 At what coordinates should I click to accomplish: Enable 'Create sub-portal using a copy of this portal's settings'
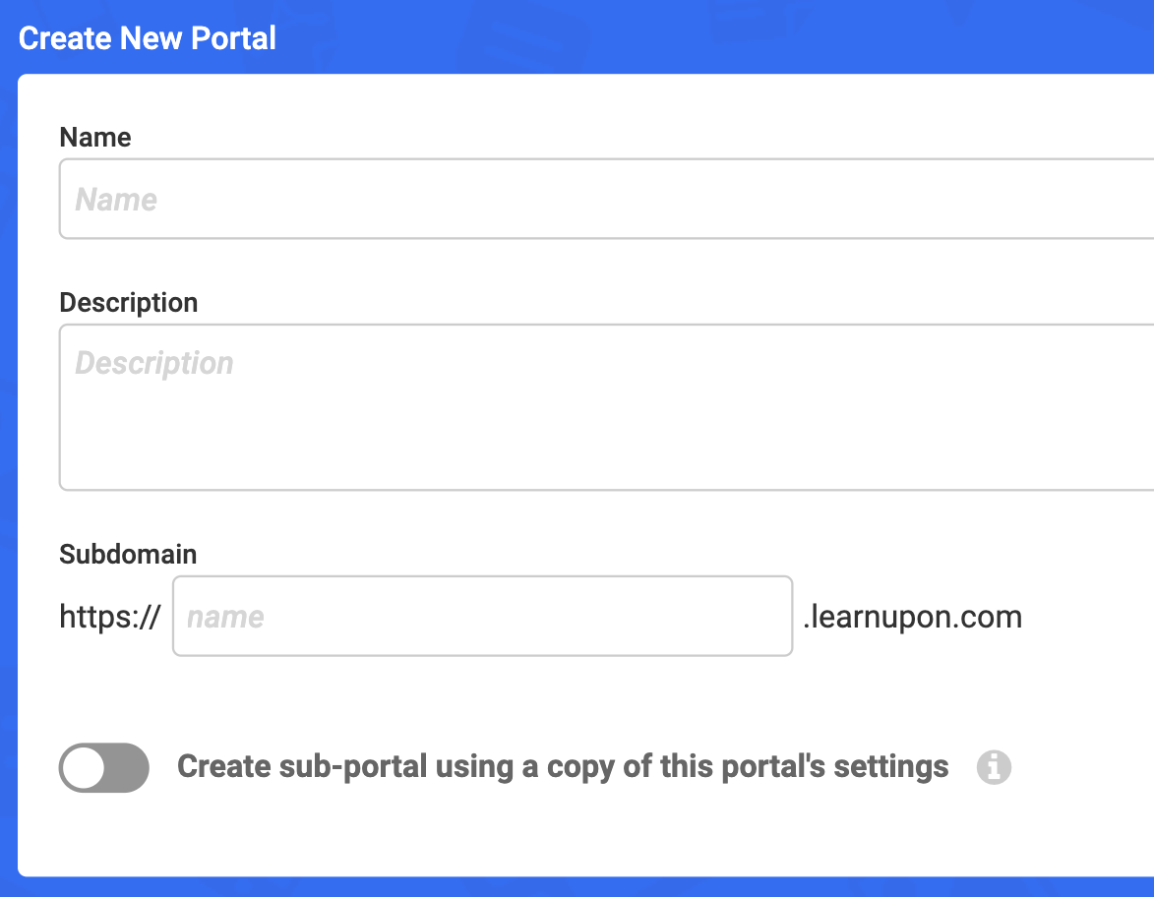pos(103,768)
